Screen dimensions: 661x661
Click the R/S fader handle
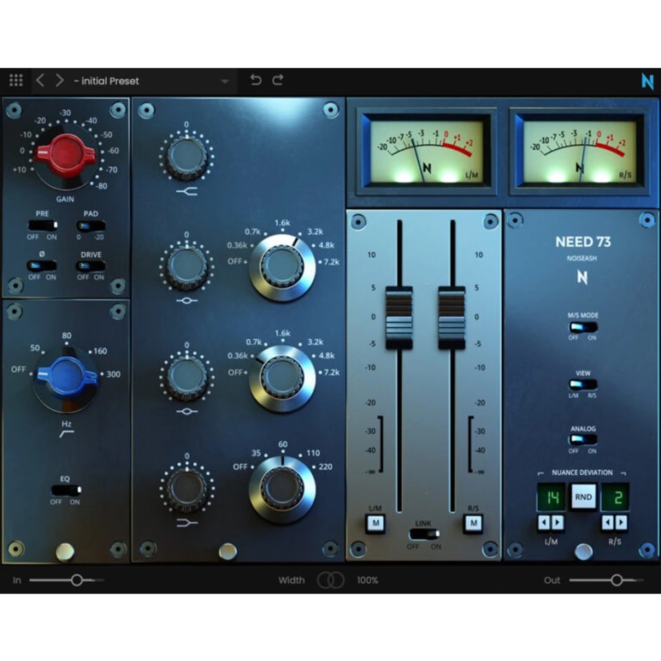(x=452, y=318)
